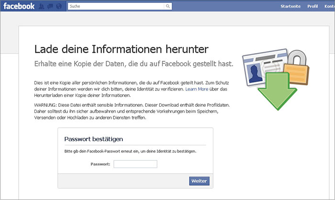Click the 'WARNUNG: Diese Datei enthält' paragraph
Screen dimensions: 335x200
coord(132,111)
